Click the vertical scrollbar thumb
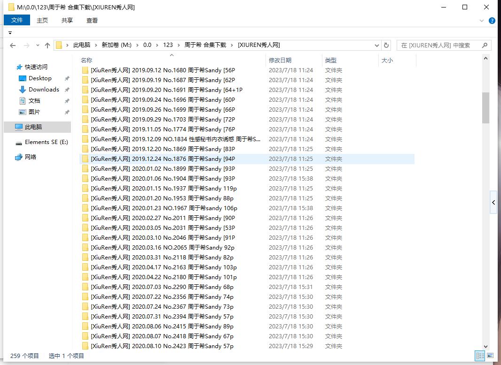The image size is (501, 365). click(x=485, y=108)
